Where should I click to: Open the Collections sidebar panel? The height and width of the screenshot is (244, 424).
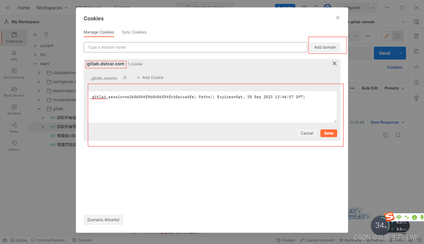point(14,37)
